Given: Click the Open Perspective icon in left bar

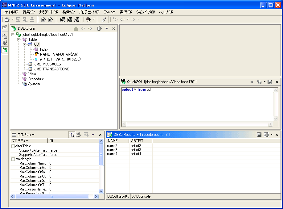Looking at the screenshot, I should 5,27.
